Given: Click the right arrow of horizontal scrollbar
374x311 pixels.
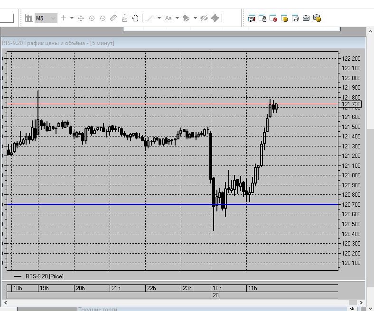Looking at the screenshot, I should point(361,302).
